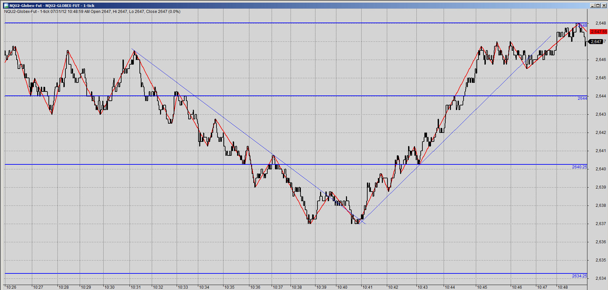Select the 2640.25 horizontal line label
This screenshot has height=290, width=608.
579,167
